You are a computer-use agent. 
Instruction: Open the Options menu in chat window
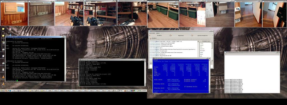tap(158, 33)
